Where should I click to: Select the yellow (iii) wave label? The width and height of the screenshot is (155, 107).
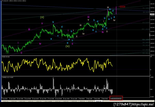pos(42,17)
